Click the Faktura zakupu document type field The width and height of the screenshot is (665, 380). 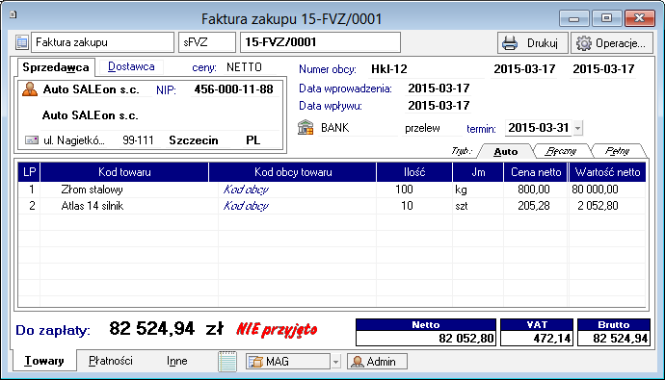pyautogui.click(x=102, y=42)
